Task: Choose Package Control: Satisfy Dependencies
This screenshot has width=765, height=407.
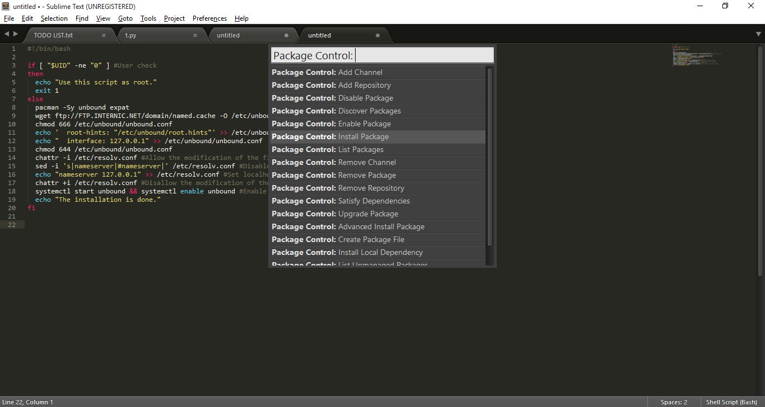Action: point(378,201)
